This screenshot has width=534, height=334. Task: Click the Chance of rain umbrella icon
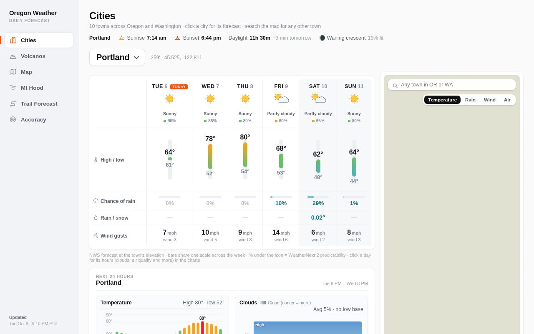click(96, 201)
